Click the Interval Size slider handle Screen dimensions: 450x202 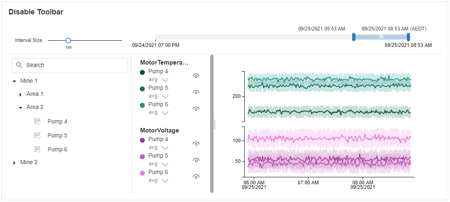pos(68,40)
